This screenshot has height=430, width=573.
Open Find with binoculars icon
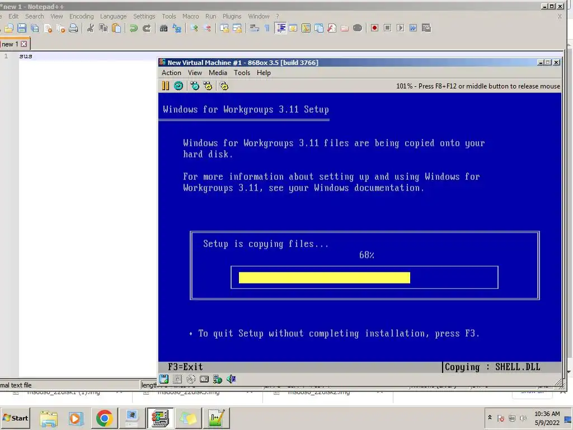coord(164,28)
